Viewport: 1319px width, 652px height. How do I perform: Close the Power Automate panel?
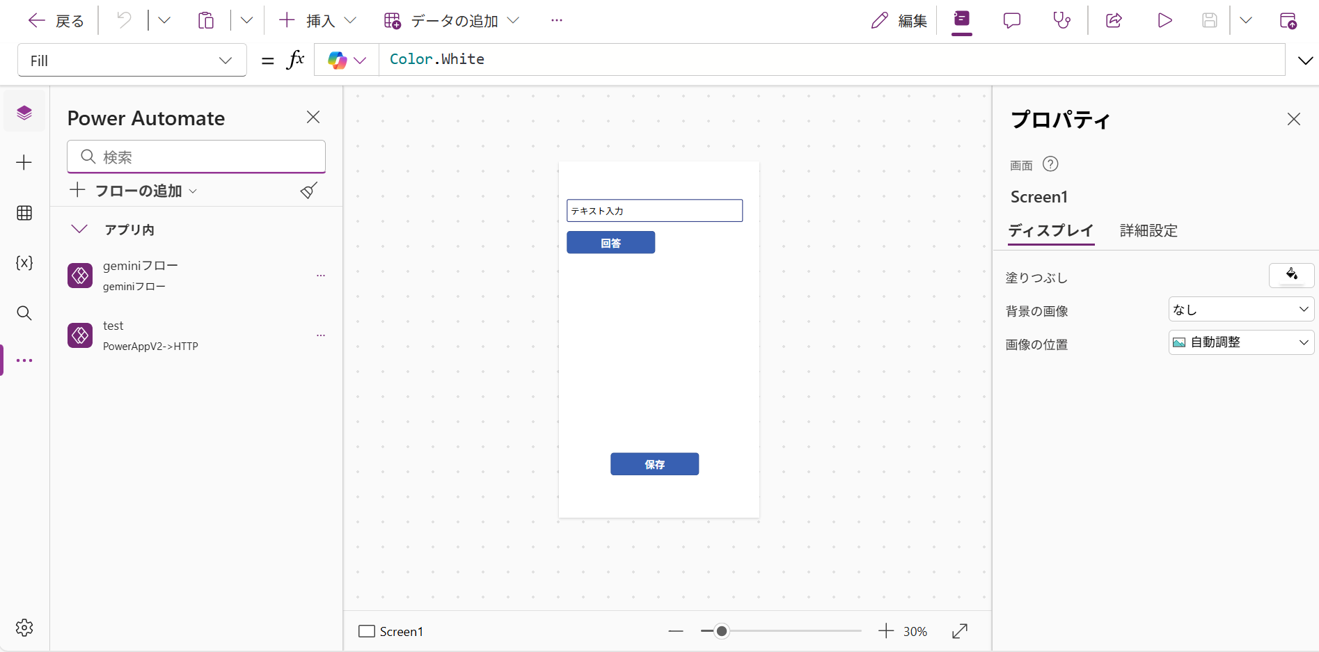[x=313, y=117]
